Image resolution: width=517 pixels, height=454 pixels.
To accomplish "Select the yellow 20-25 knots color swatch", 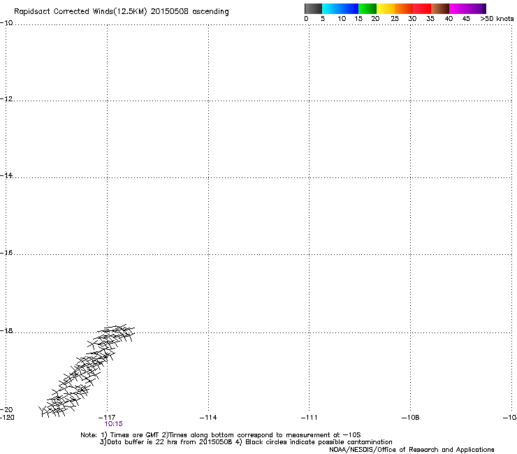I will 386,8.
